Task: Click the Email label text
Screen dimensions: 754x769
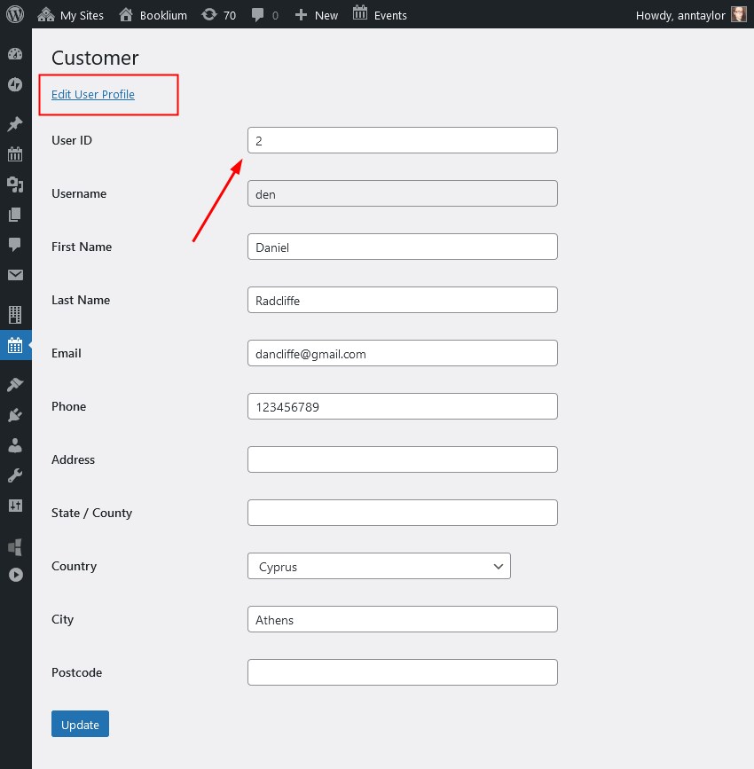Action: [x=67, y=353]
